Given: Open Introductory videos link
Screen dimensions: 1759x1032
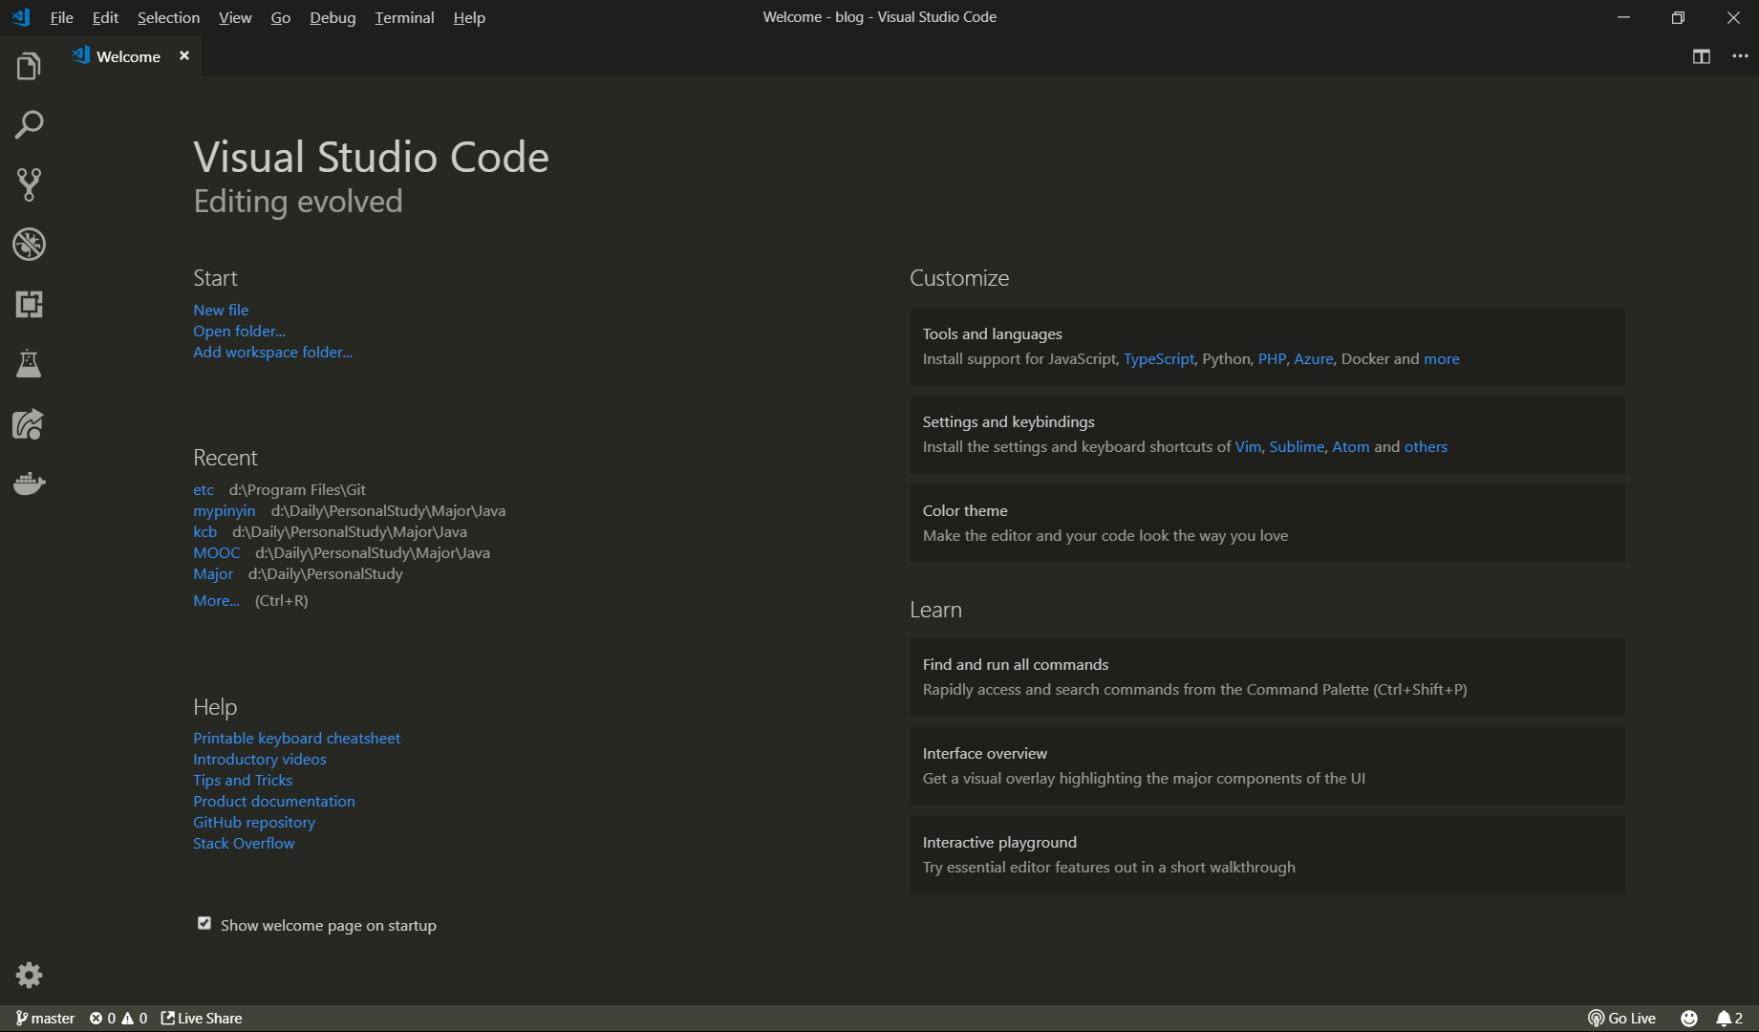Looking at the screenshot, I should pyautogui.click(x=260, y=759).
